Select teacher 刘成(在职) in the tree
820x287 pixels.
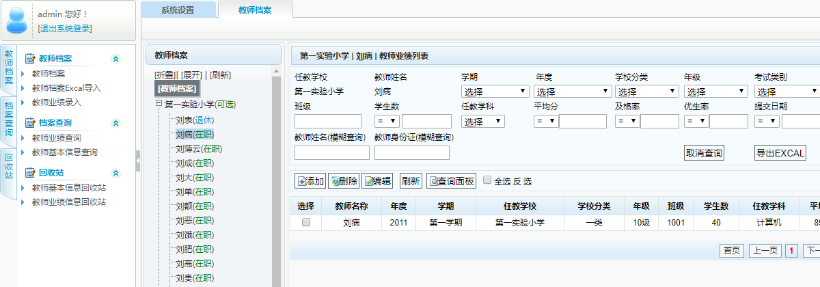195,163
